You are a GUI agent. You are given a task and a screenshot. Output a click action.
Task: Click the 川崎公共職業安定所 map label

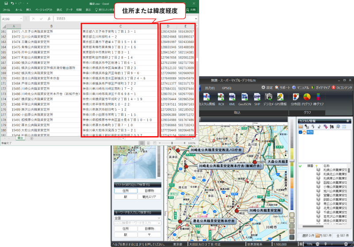(x=265, y=211)
